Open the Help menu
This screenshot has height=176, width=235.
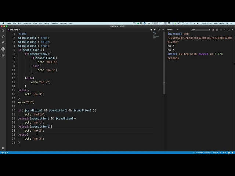(x=70, y=23)
